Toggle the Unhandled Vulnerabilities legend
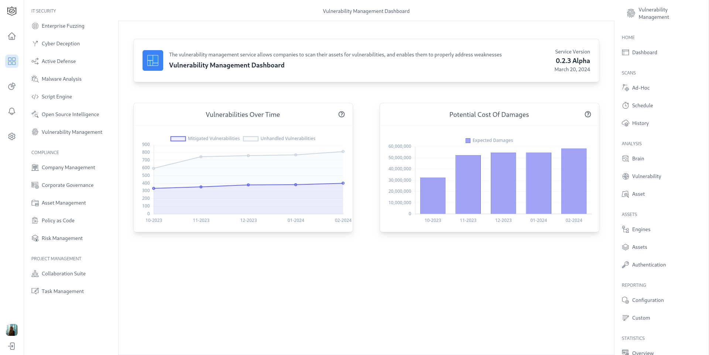Image resolution: width=709 pixels, height=355 pixels. [x=279, y=138]
